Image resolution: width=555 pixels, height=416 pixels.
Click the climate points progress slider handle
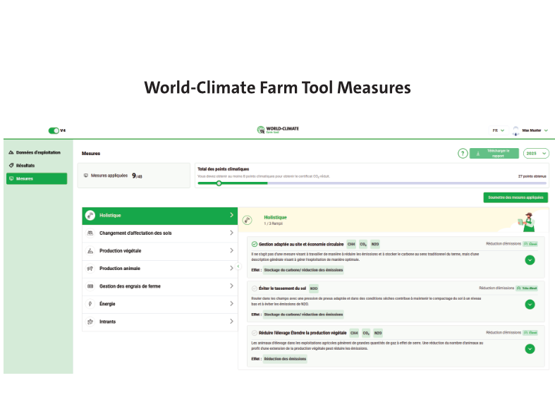click(219, 183)
